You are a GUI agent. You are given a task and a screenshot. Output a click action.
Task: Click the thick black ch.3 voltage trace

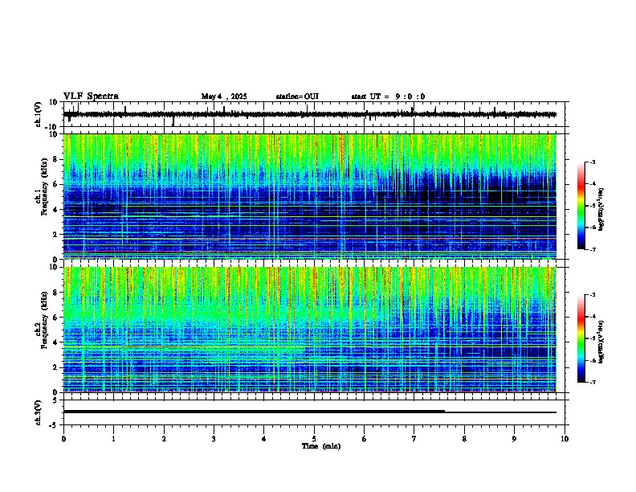[254, 412]
